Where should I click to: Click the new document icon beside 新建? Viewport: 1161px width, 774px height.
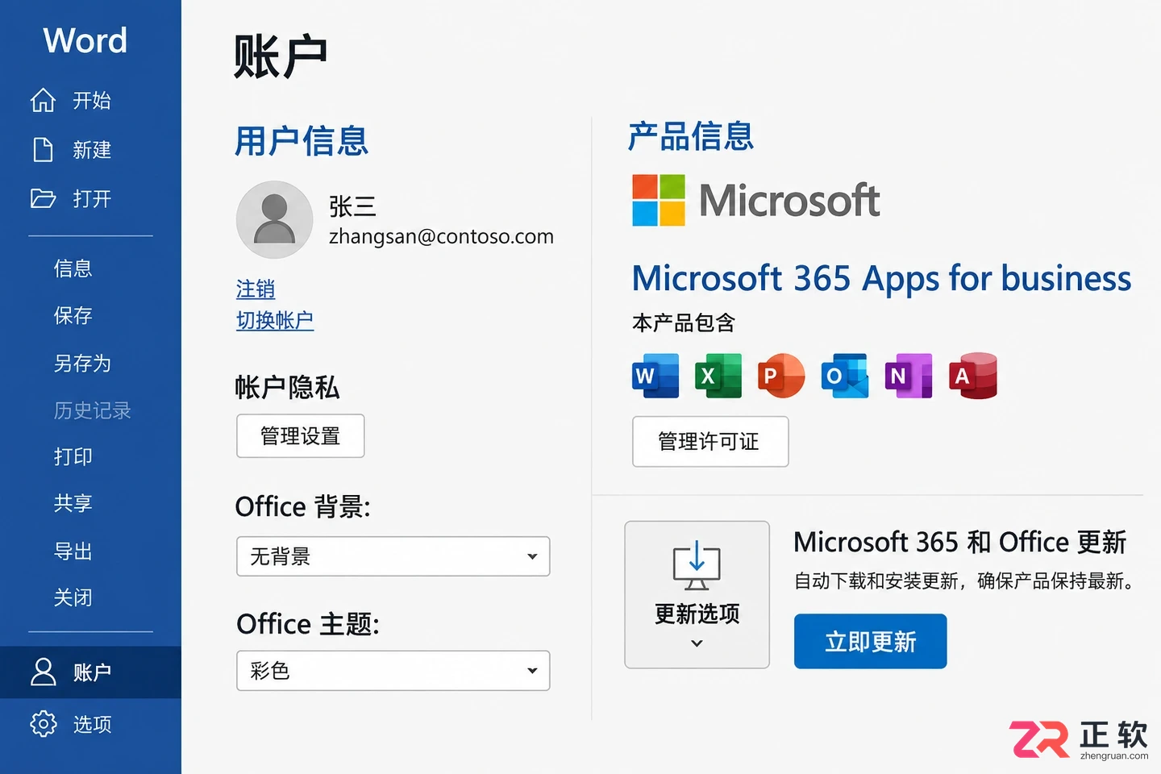[43, 150]
